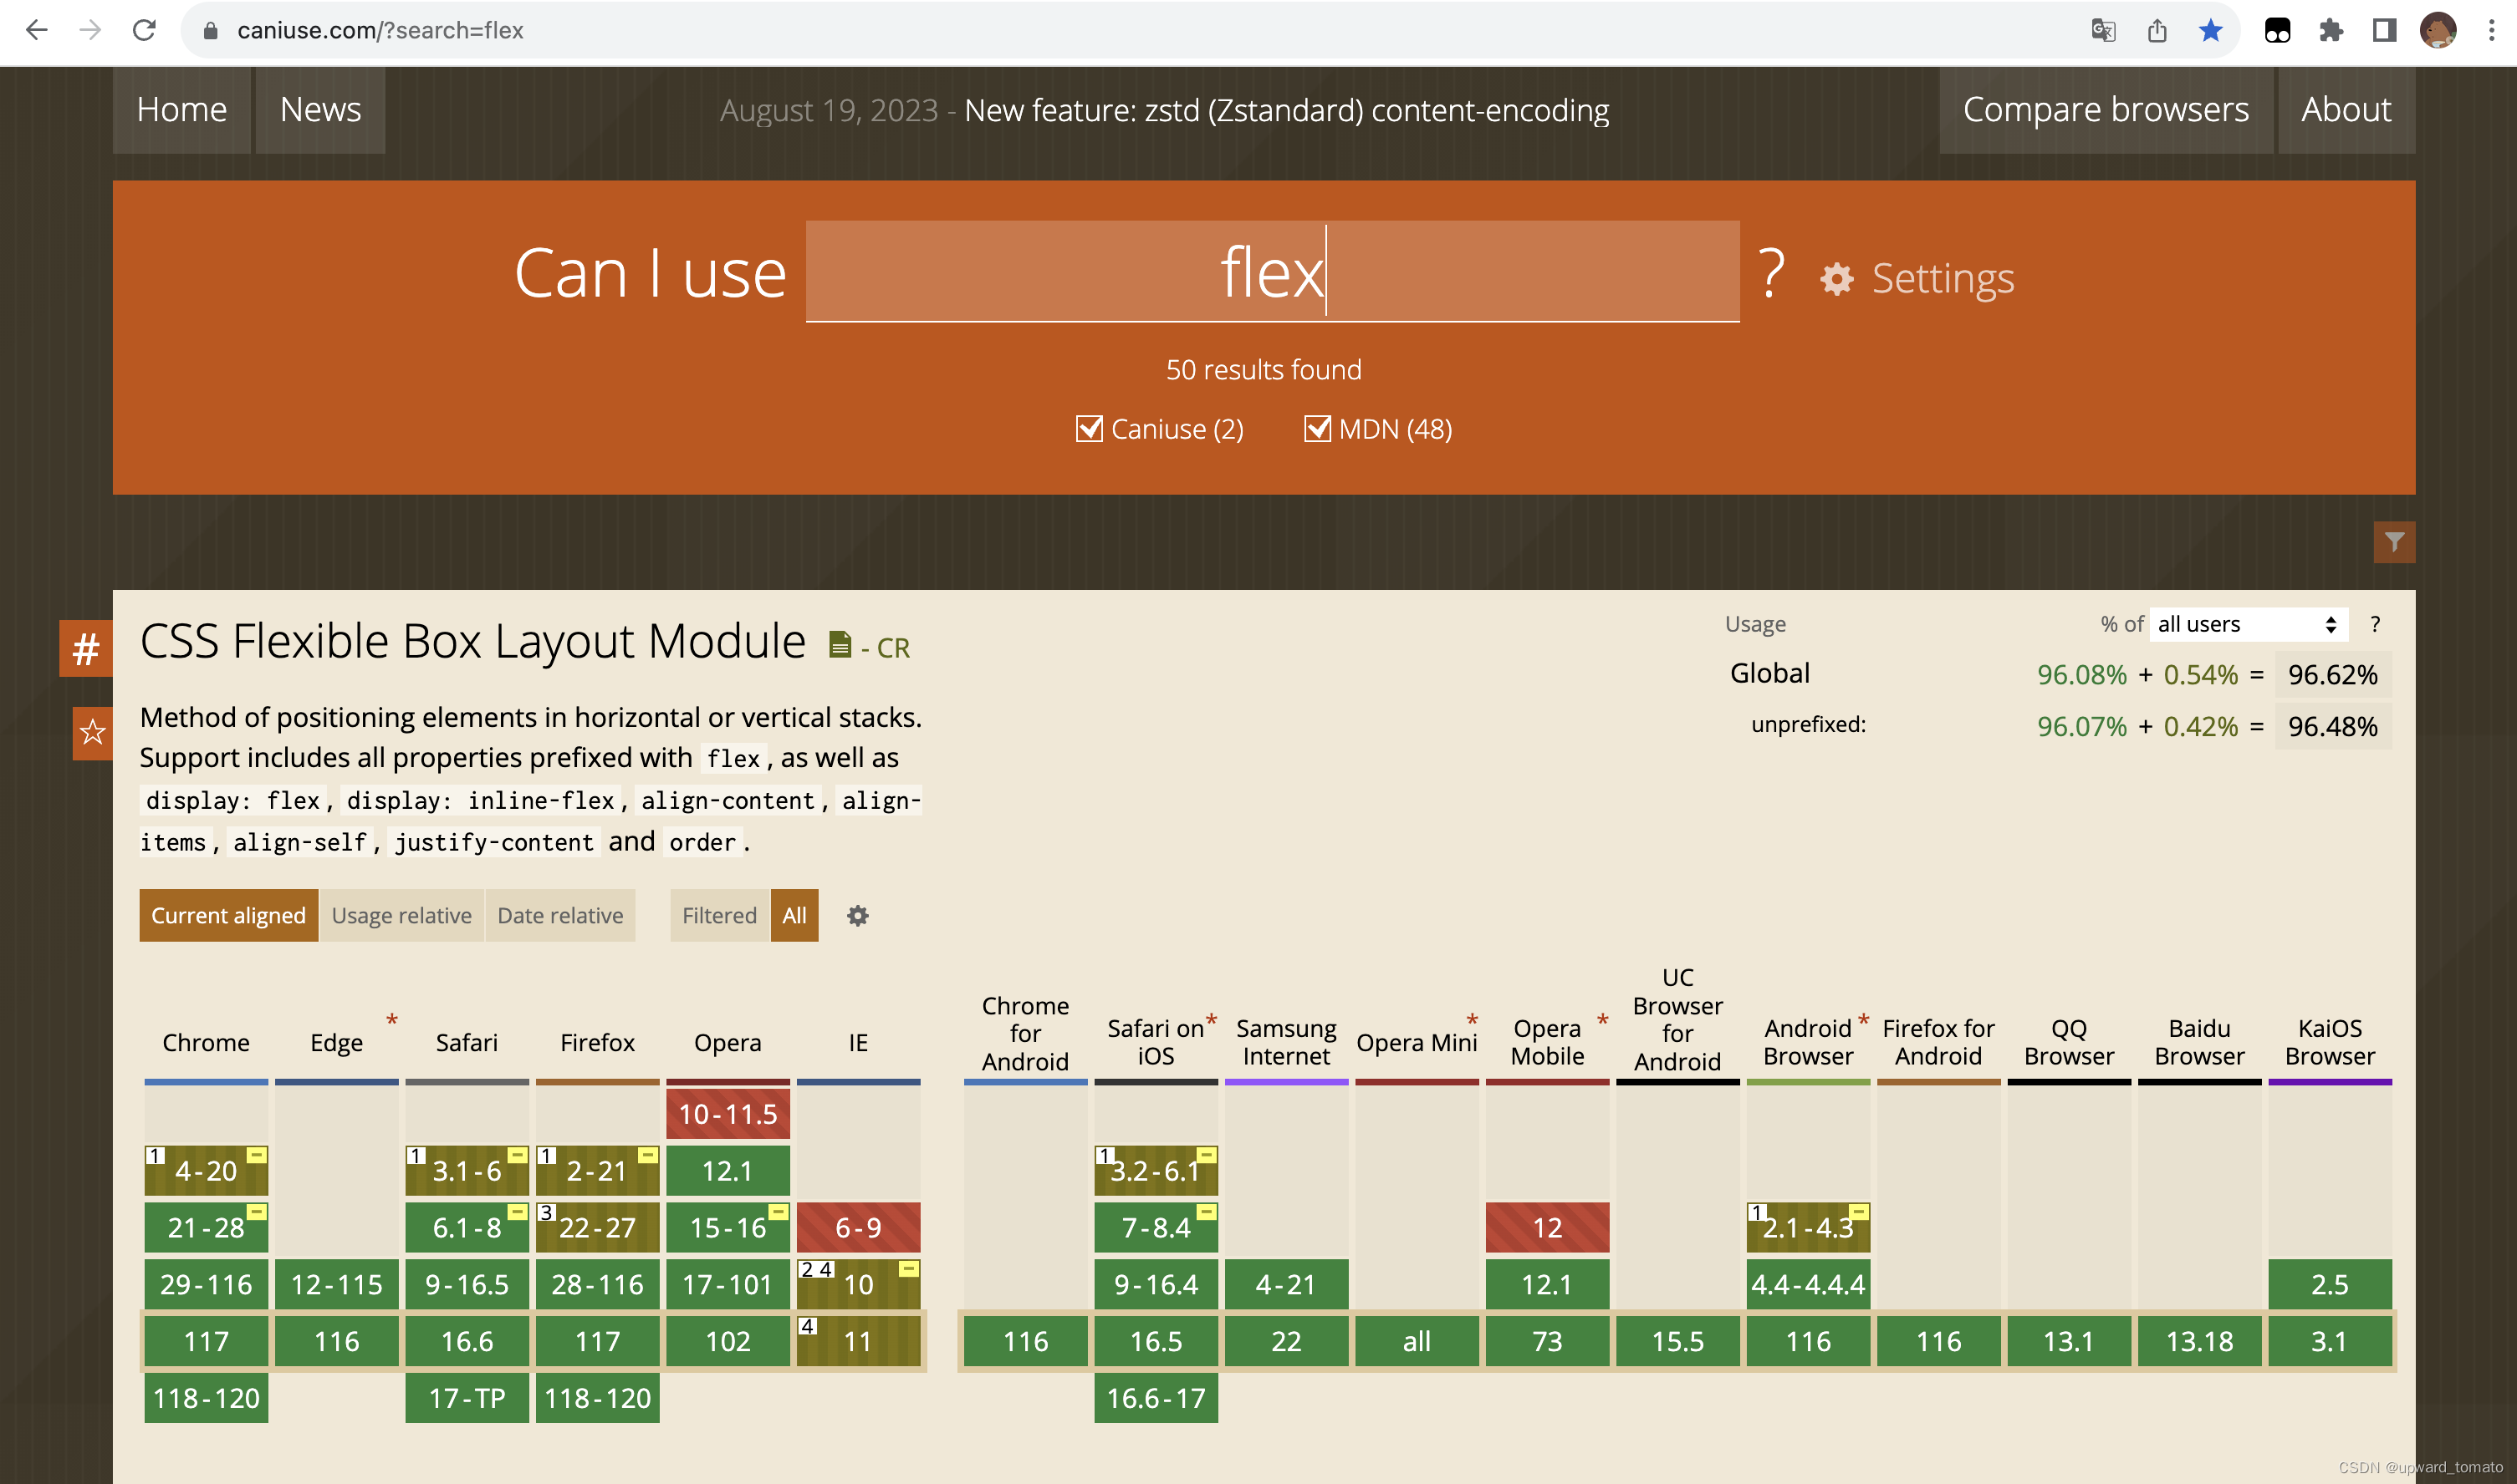Toggle the MDN (48) results checkbox
Screen dimensions: 2517x1484
(x=1317, y=429)
